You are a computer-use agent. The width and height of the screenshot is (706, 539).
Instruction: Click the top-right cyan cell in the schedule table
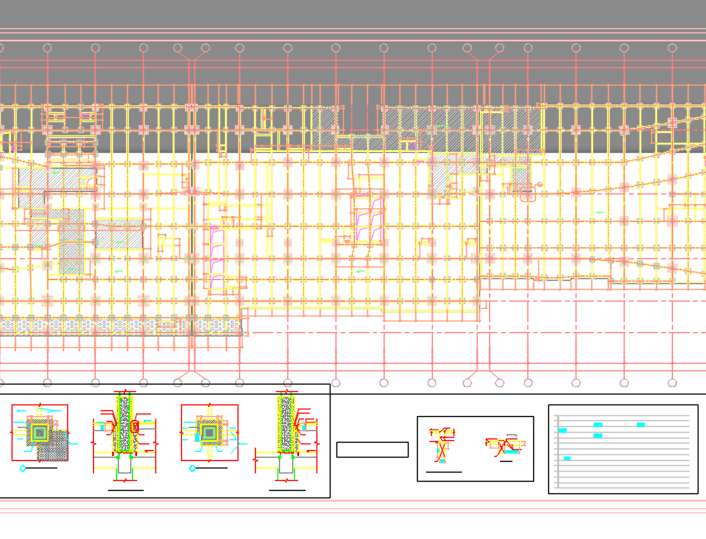point(640,424)
